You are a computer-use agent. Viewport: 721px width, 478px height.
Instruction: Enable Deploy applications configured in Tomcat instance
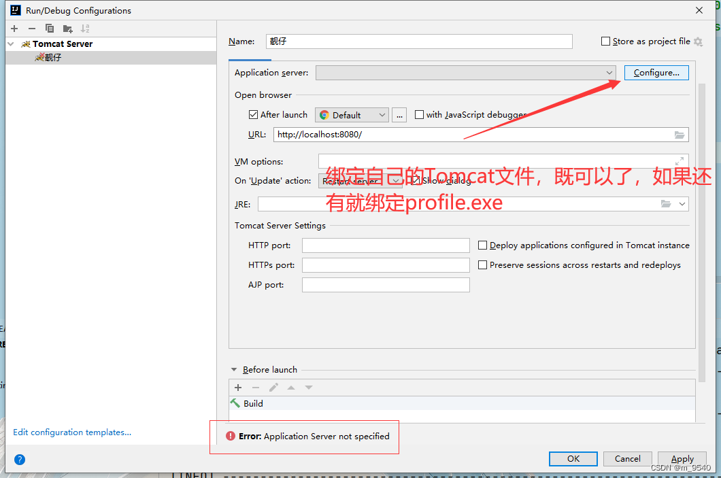(x=482, y=245)
